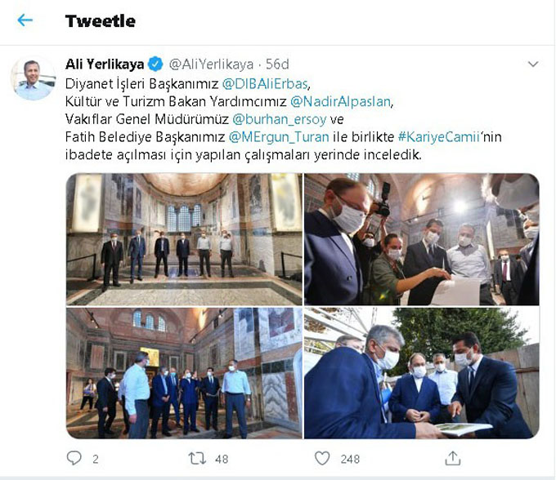Open the share upload icon
The image size is (556, 480).
tap(453, 458)
